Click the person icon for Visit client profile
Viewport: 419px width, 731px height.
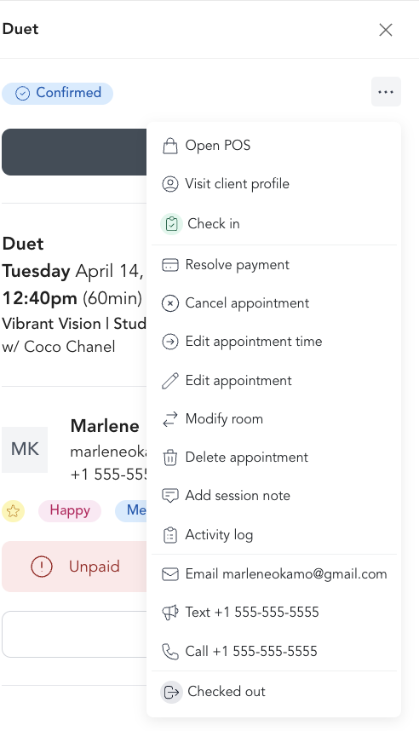coord(170,184)
